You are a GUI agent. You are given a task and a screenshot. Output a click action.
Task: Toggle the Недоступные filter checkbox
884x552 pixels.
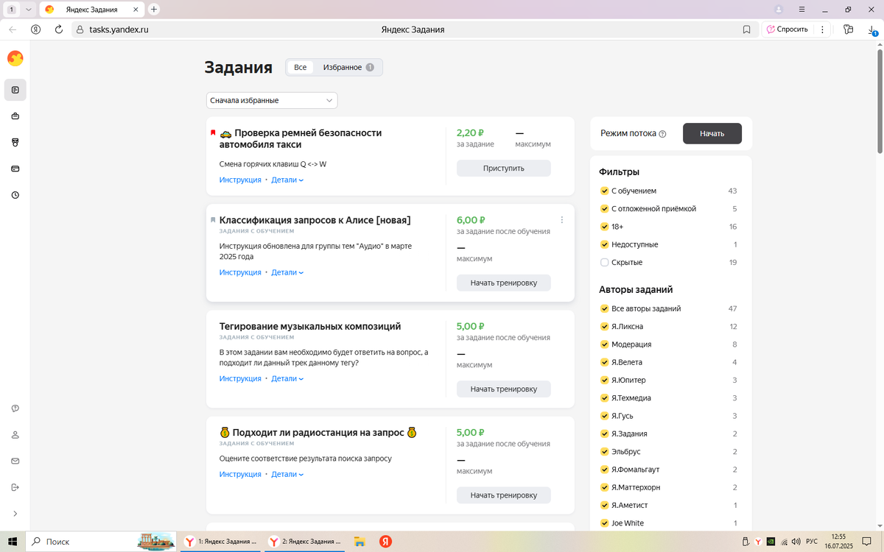605,244
